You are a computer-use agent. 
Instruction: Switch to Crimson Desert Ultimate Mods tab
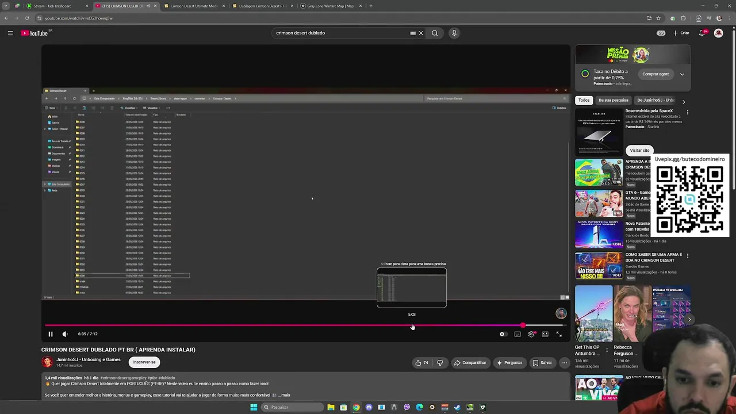point(193,6)
